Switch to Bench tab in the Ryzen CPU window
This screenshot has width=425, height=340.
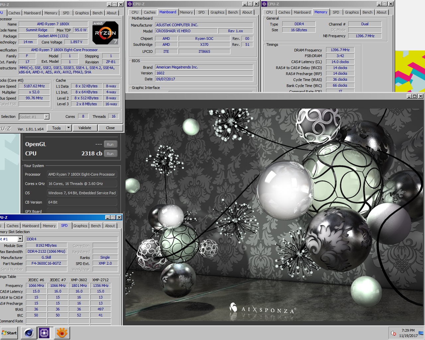(97, 13)
